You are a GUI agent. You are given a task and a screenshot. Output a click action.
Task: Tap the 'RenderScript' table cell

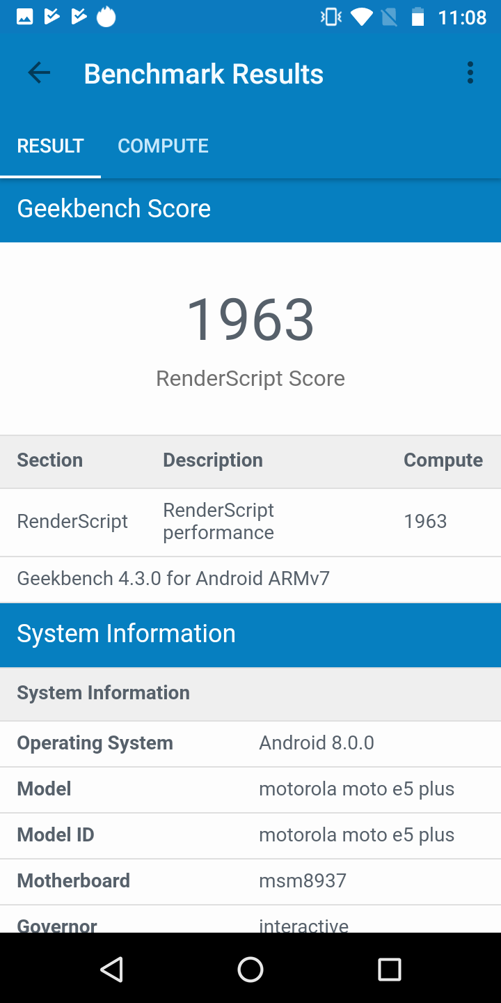tap(72, 521)
